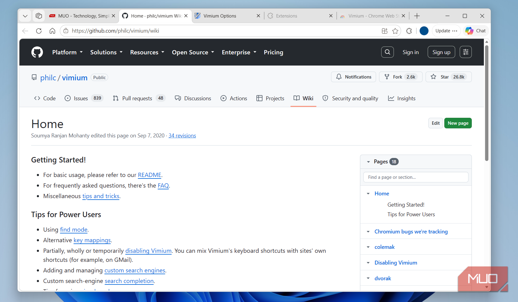
Task: Open the Platform dropdown menu
Action: [67, 52]
